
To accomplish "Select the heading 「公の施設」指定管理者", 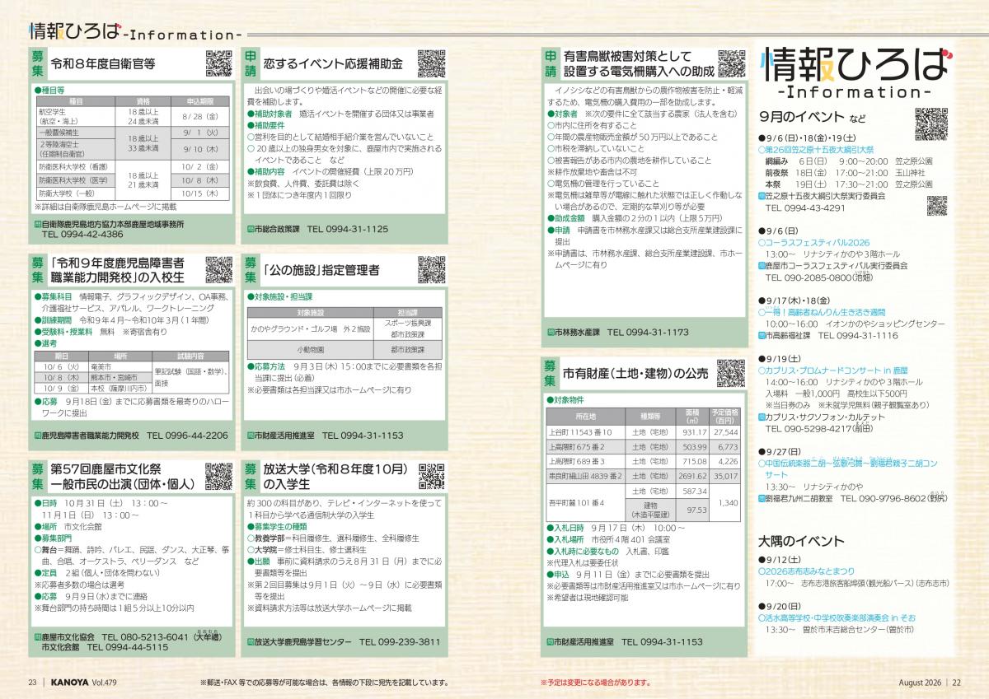I will [x=322, y=269].
